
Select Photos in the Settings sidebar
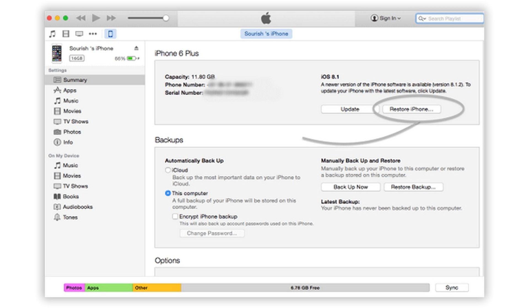pyautogui.click(x=72, y=132)
